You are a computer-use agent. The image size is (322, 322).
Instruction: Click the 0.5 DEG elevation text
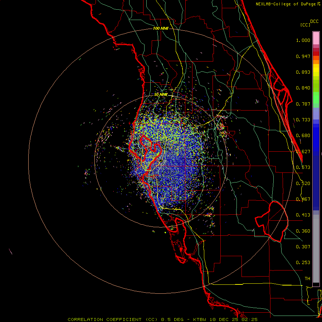[172, 319]
